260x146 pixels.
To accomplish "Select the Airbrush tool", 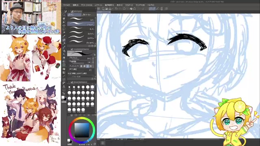I will [64, 51].
